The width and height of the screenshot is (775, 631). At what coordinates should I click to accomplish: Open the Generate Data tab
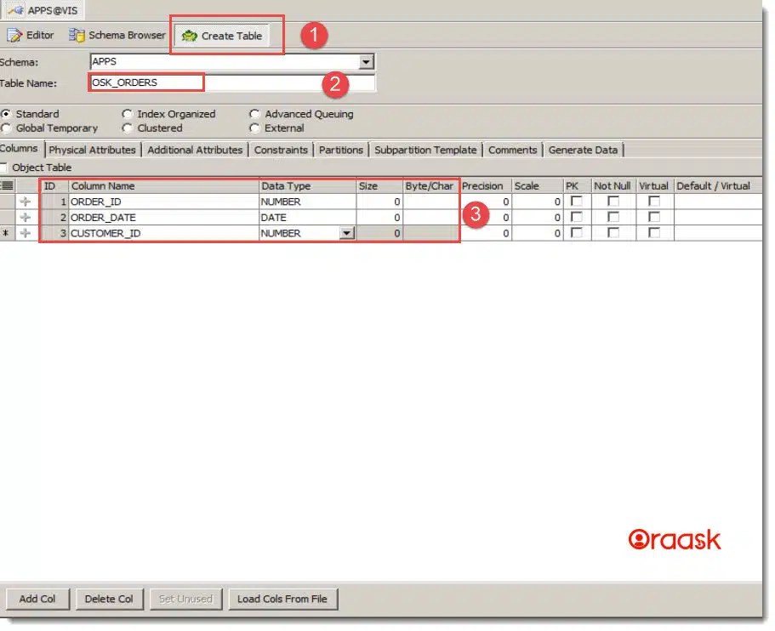coord(584,149)
